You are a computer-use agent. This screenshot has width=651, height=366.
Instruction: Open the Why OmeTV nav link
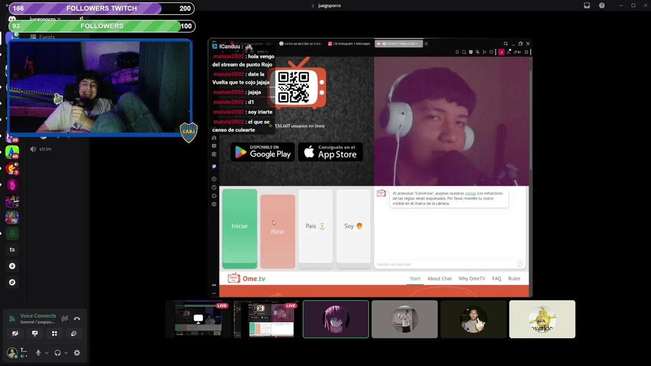click(x=472, y=279)
